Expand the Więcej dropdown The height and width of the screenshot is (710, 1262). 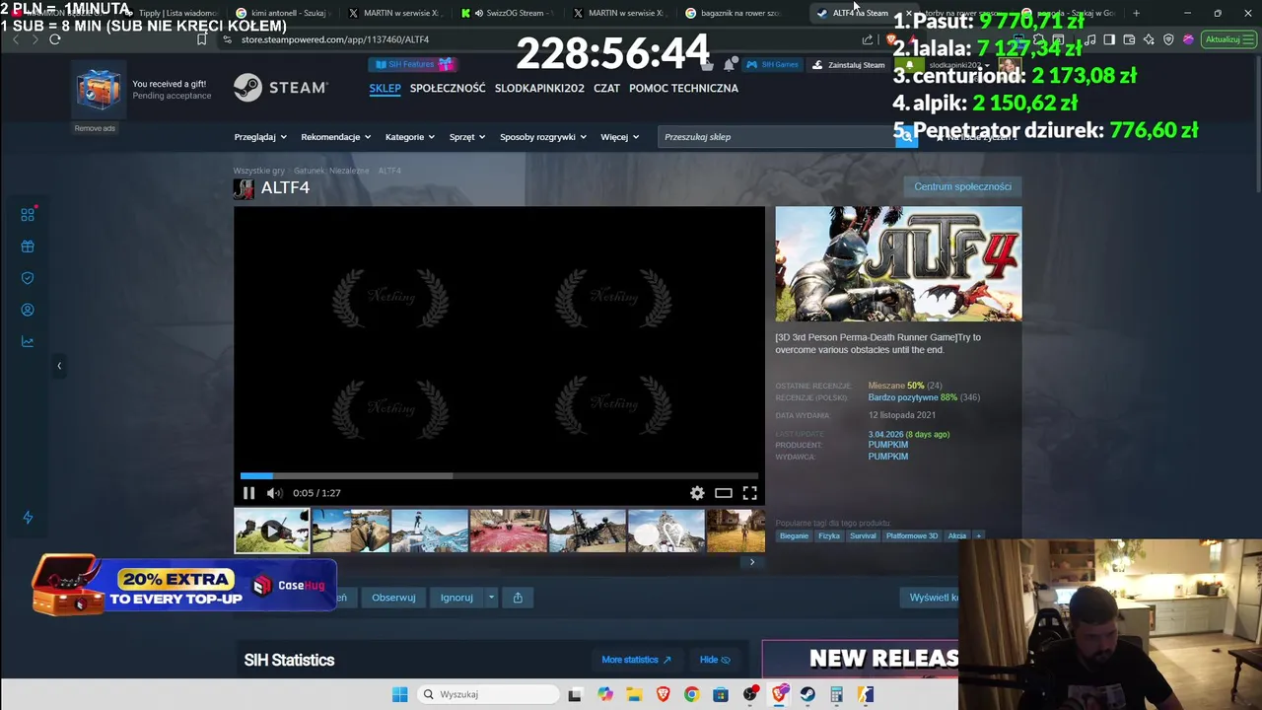[x=620, y=137]
